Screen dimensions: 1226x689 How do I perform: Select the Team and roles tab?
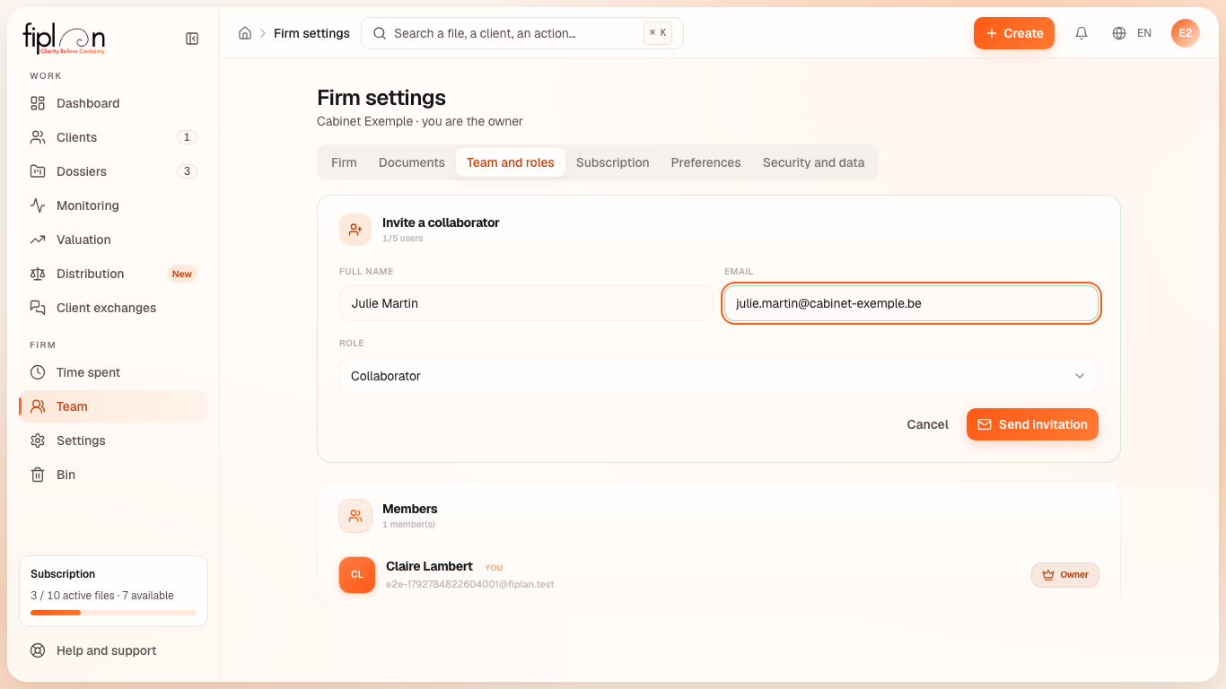[511, 162]
